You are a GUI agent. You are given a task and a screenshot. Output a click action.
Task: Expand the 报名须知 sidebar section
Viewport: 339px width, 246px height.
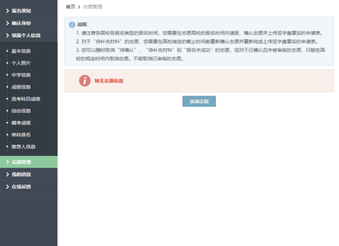point(21,11)
